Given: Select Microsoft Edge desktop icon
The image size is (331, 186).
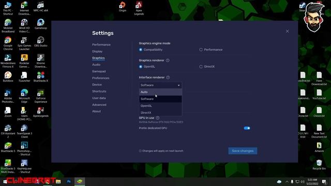Looking at the screenshot, I should 24,96.
